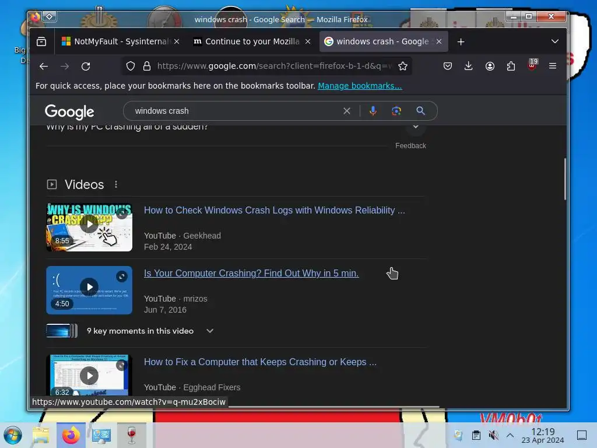Open new tab with plus button
Viewport: 597px width, 448px height.
(x=461, y=41)
